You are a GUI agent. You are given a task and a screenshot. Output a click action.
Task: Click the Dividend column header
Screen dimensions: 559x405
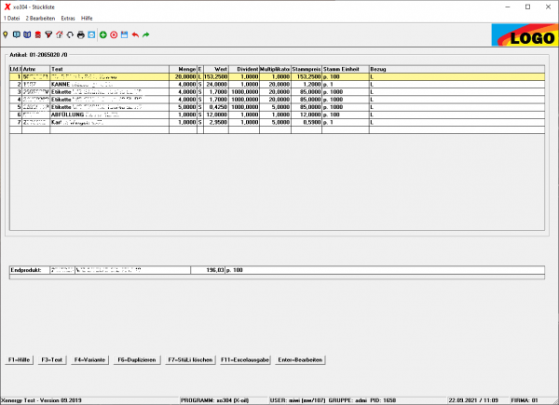click(x=244, y=69)
